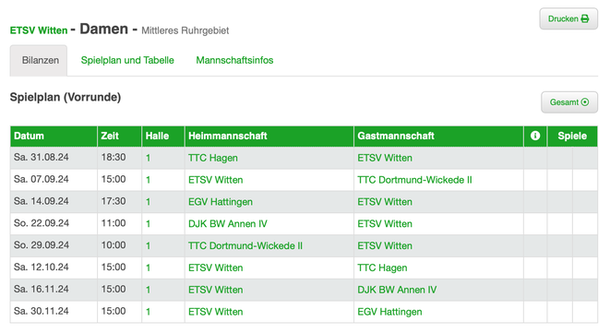Open DJK BW Annen IV home team link
The height and width of the screenshot is (333, 610).
(x=228, y=223)
